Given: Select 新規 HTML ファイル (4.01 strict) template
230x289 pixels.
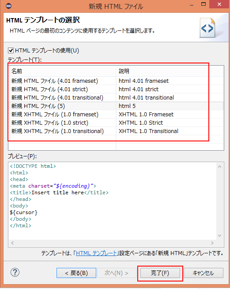Looking at the screenshot, I should click(116, 89).
